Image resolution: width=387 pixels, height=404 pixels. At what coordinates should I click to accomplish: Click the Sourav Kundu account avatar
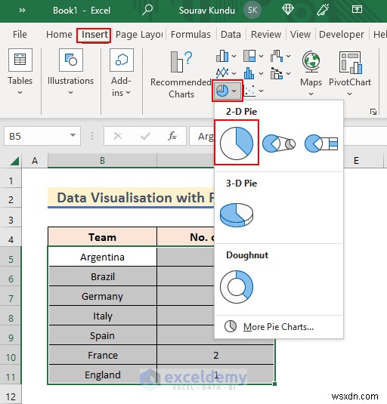[252, 10]
